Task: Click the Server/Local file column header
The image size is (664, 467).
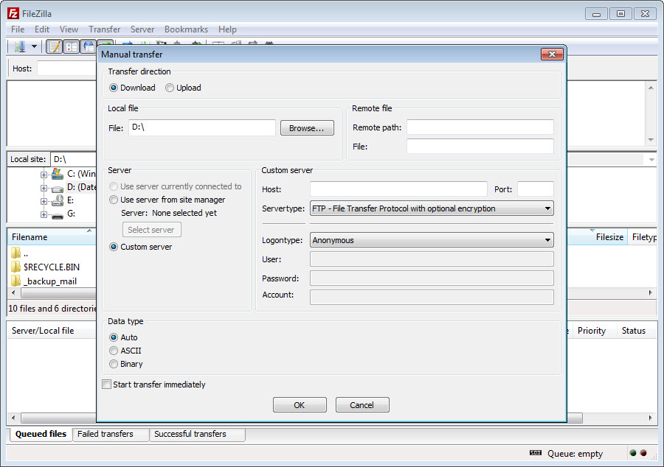Action: coord(52,331)
